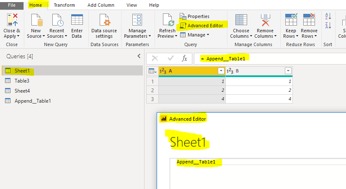Select row number 3 in the grid
The height and width of the screenshot is (189, 346).
pos(152,99)
